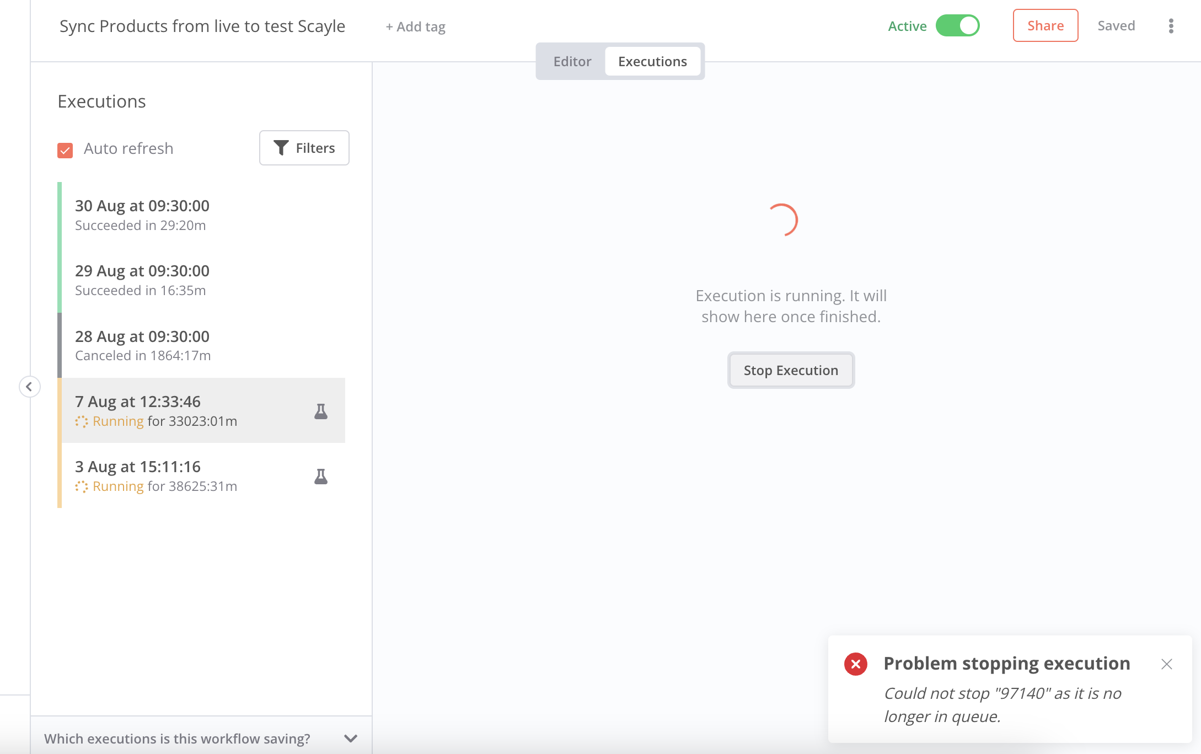The image size is (1201, 754).
Task: Click flask icon on 7 Aug execution
Action: pos(321,411)
